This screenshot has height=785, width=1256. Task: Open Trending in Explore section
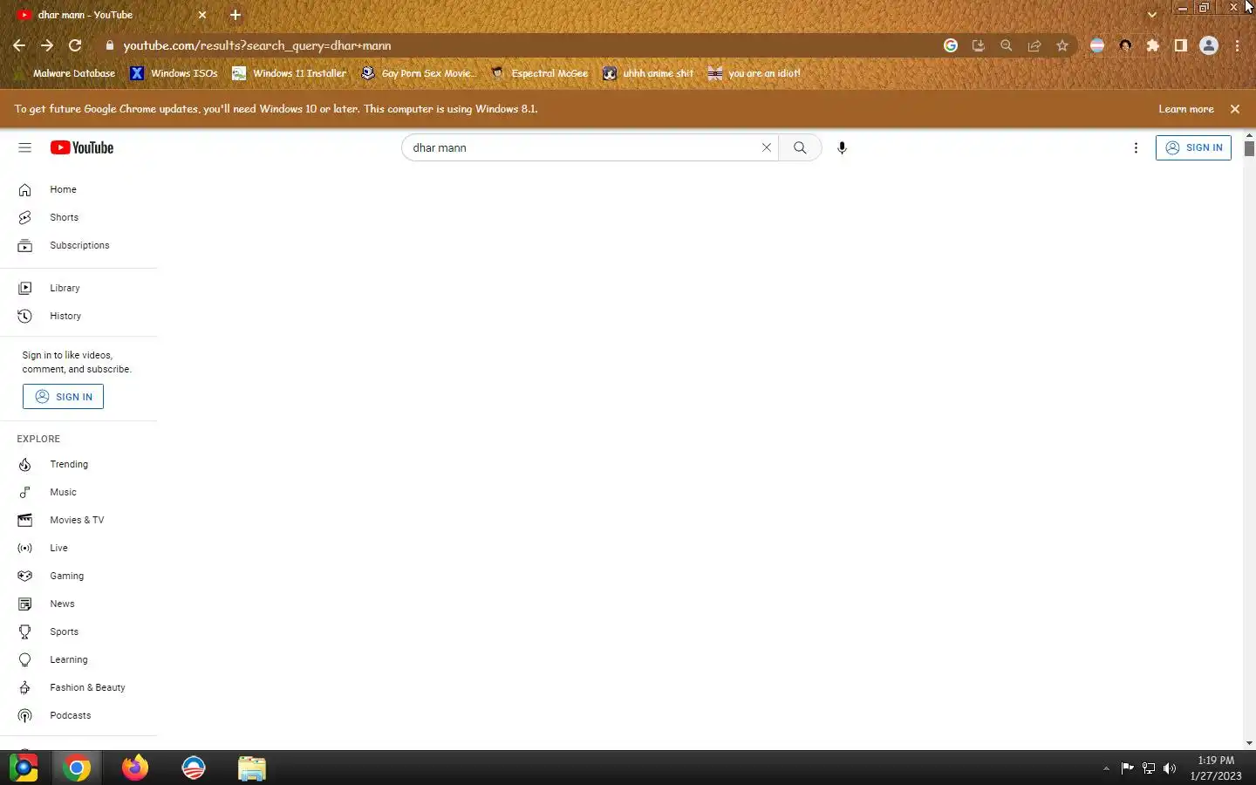pyautogui.click(x=78, y=464)
